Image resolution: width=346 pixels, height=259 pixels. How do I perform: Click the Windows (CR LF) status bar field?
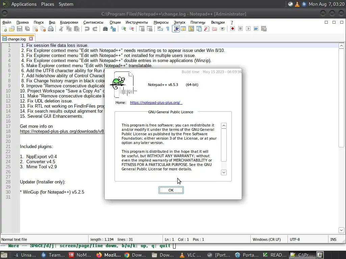point(269,239)
